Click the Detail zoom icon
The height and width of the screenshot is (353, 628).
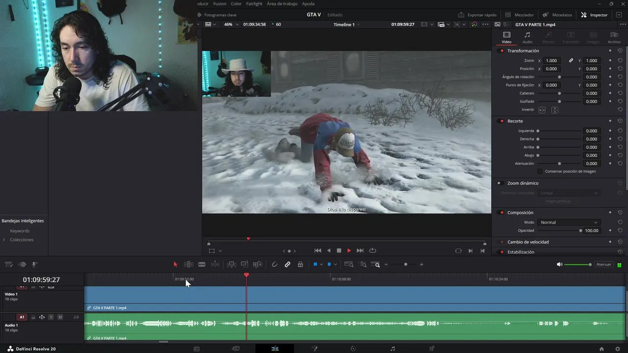(x=363, y=264)
